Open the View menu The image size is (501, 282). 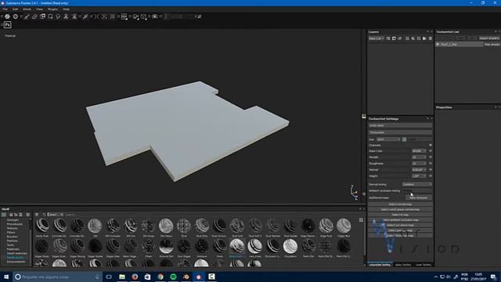coord(39,9)
